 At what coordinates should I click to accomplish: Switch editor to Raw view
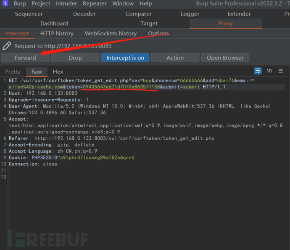point(37,72)
